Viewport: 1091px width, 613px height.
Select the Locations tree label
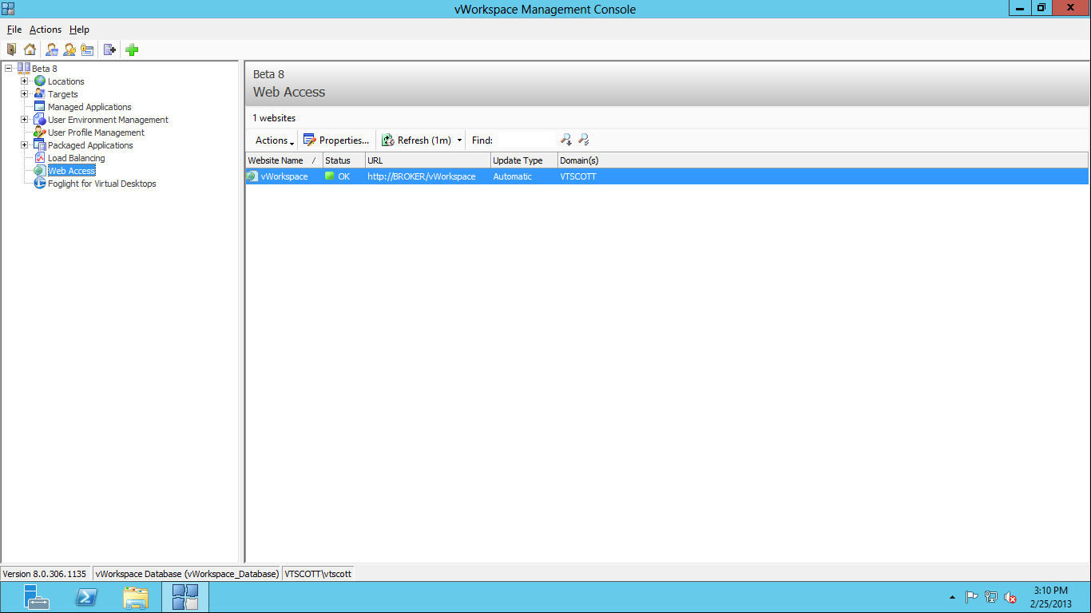(x=65, y=81)
